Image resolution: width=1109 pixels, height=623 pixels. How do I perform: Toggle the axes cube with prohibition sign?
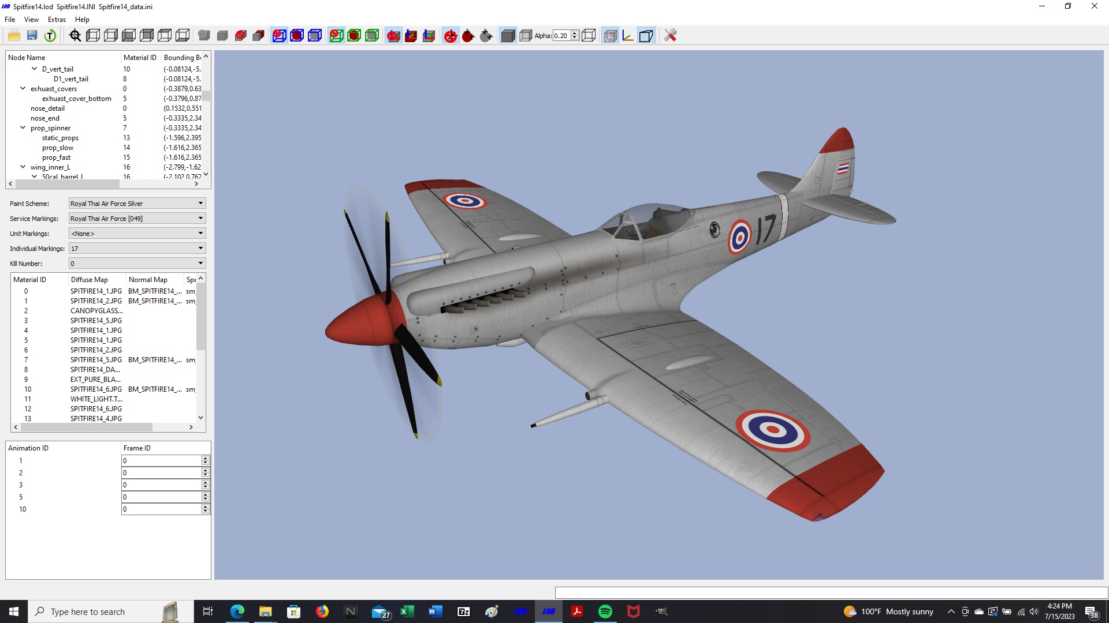click(x=393, y=36)
